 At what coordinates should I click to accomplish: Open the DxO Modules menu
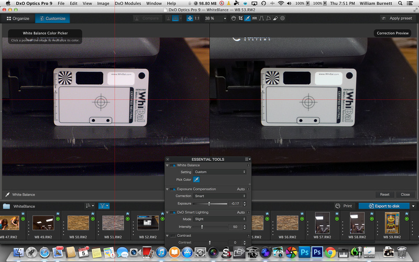[128, 3]
